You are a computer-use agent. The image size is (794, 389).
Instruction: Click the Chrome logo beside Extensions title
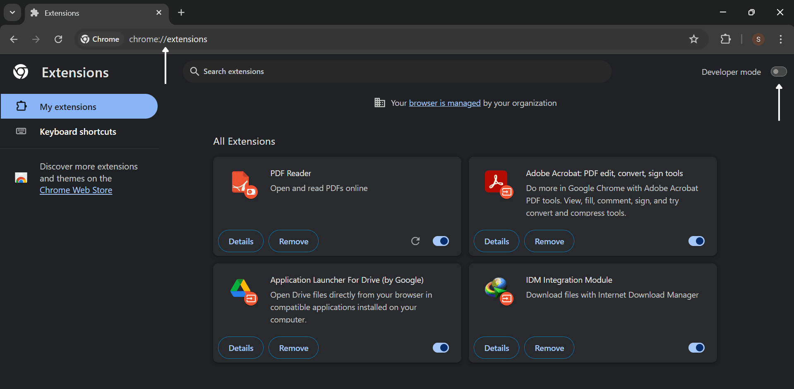coord(21,72)
